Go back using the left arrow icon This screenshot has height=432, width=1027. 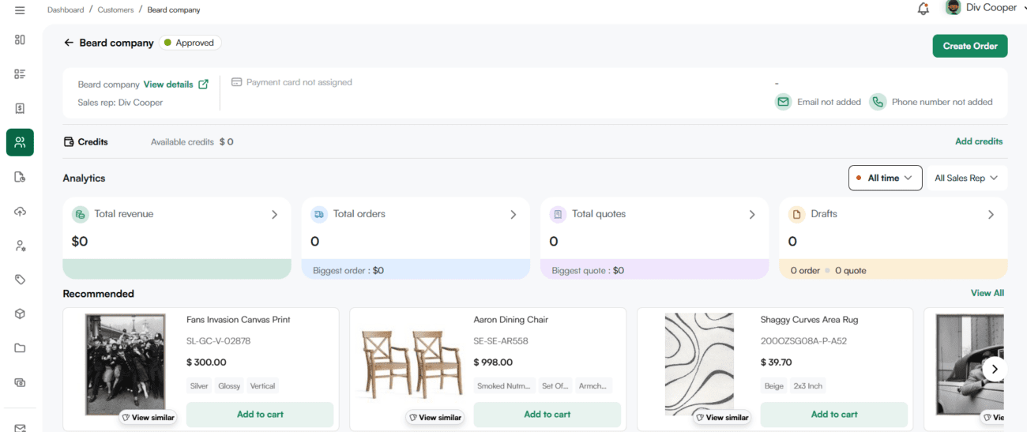click(69, 43)
